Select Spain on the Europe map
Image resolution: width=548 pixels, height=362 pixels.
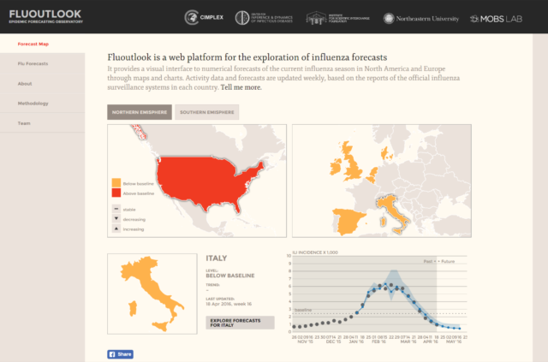tap(348, 221)
